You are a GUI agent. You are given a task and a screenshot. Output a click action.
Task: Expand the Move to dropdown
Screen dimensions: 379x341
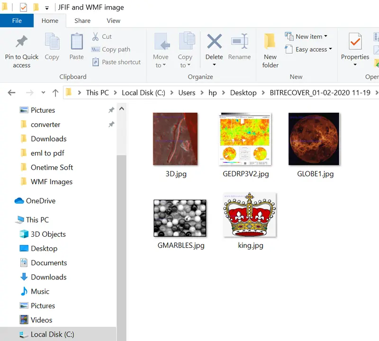pos(161,65)
